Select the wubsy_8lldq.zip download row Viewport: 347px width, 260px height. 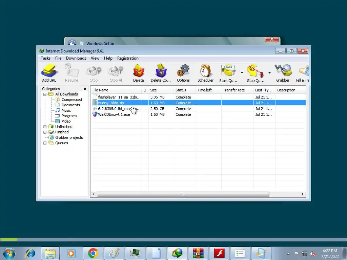pos(198,103)
